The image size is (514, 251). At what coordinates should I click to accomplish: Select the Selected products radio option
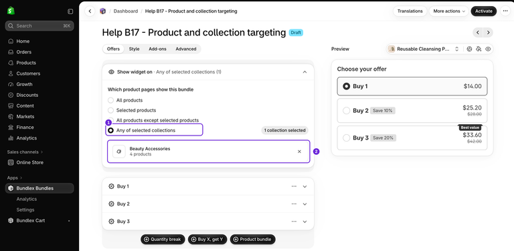[x=111, y=110]
